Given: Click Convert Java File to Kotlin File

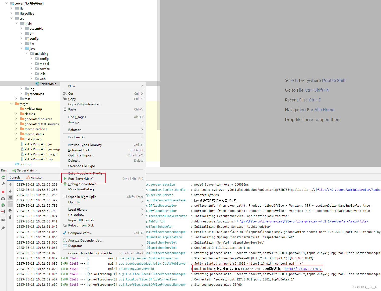Looking at the screenshot, I should (x=103, y=253).
